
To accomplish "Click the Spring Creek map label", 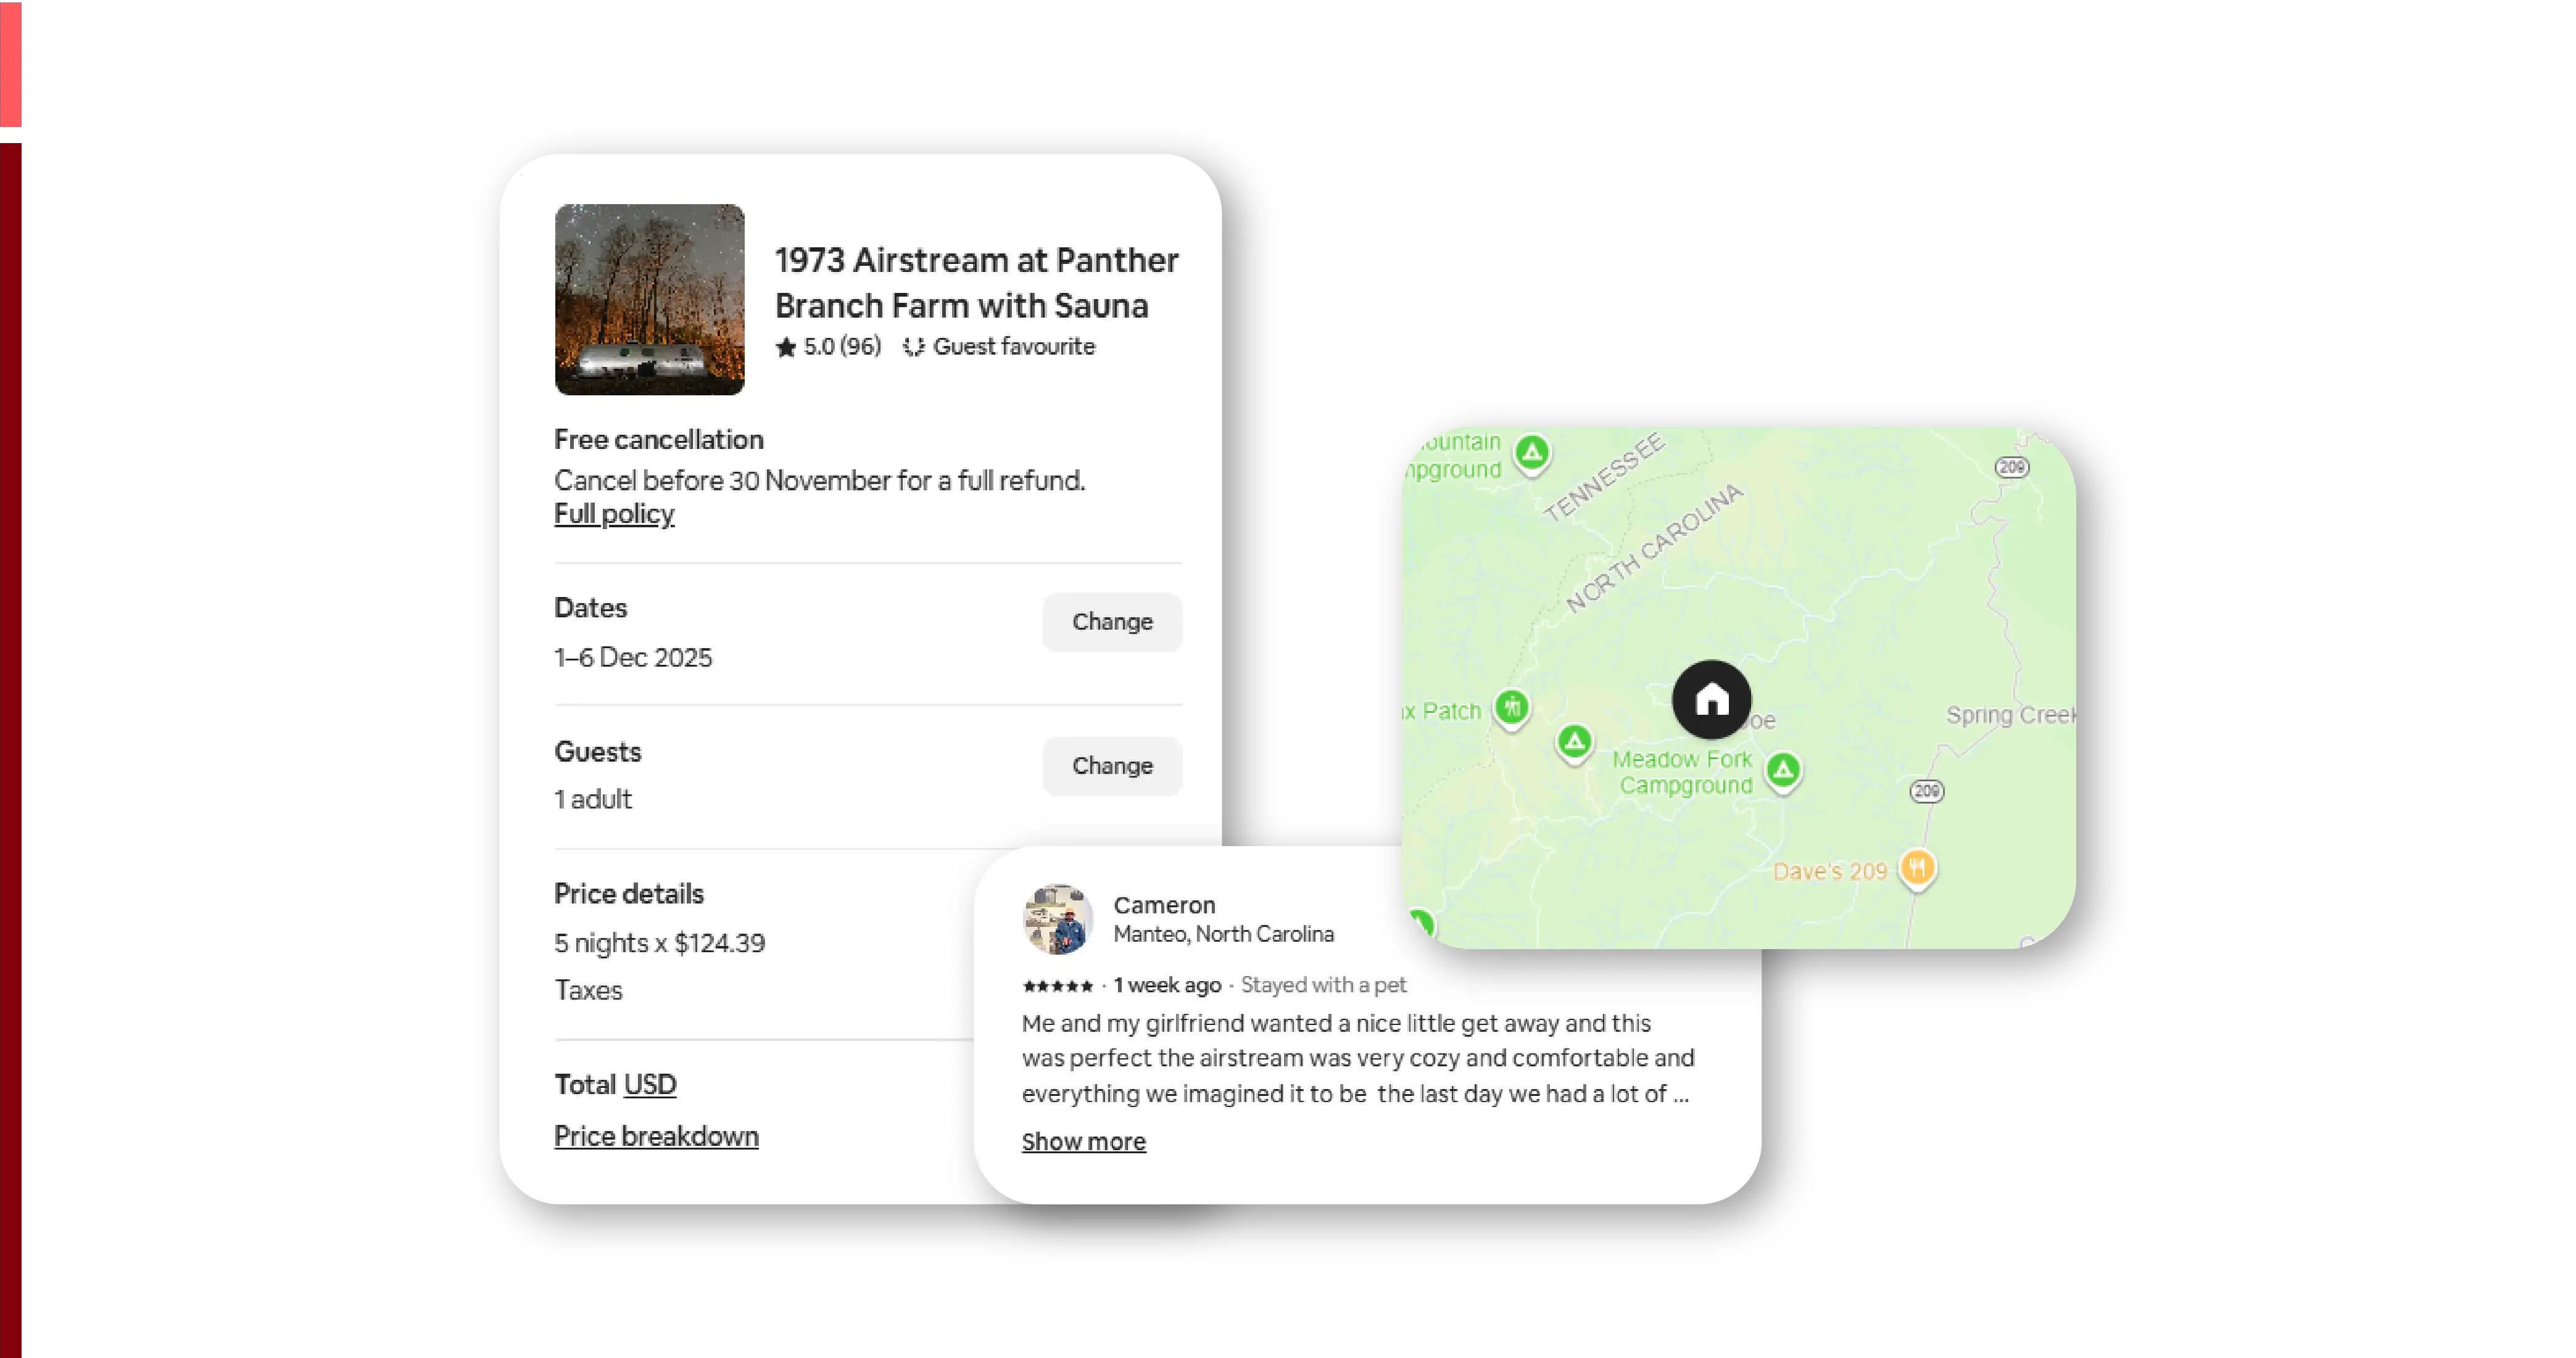I will (2009, 715).
